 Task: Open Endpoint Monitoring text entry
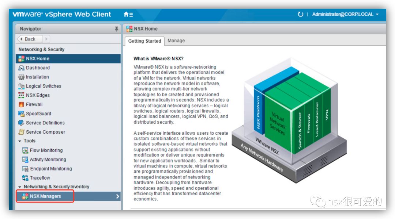click(x=51, y=169)
